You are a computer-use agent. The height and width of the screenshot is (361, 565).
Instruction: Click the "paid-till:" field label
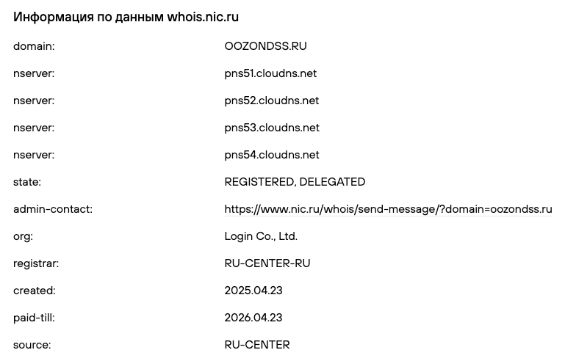point(34,318)
